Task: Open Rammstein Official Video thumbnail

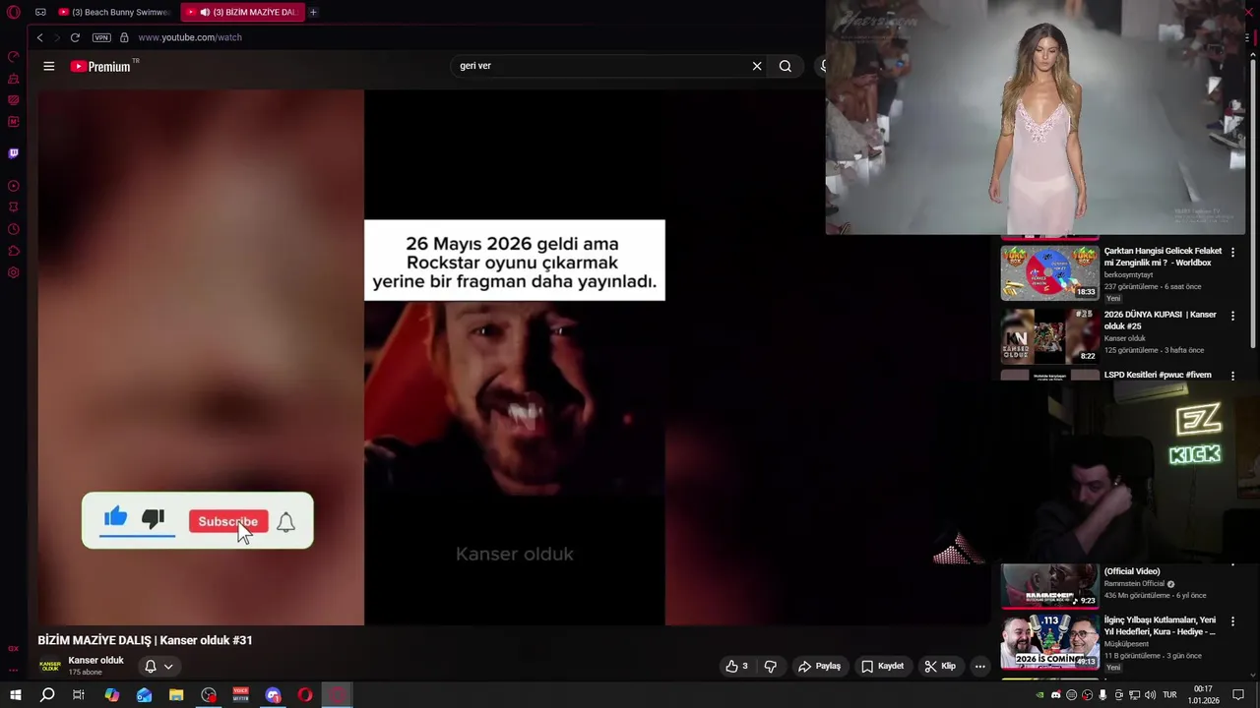Action: point(1049,586)
